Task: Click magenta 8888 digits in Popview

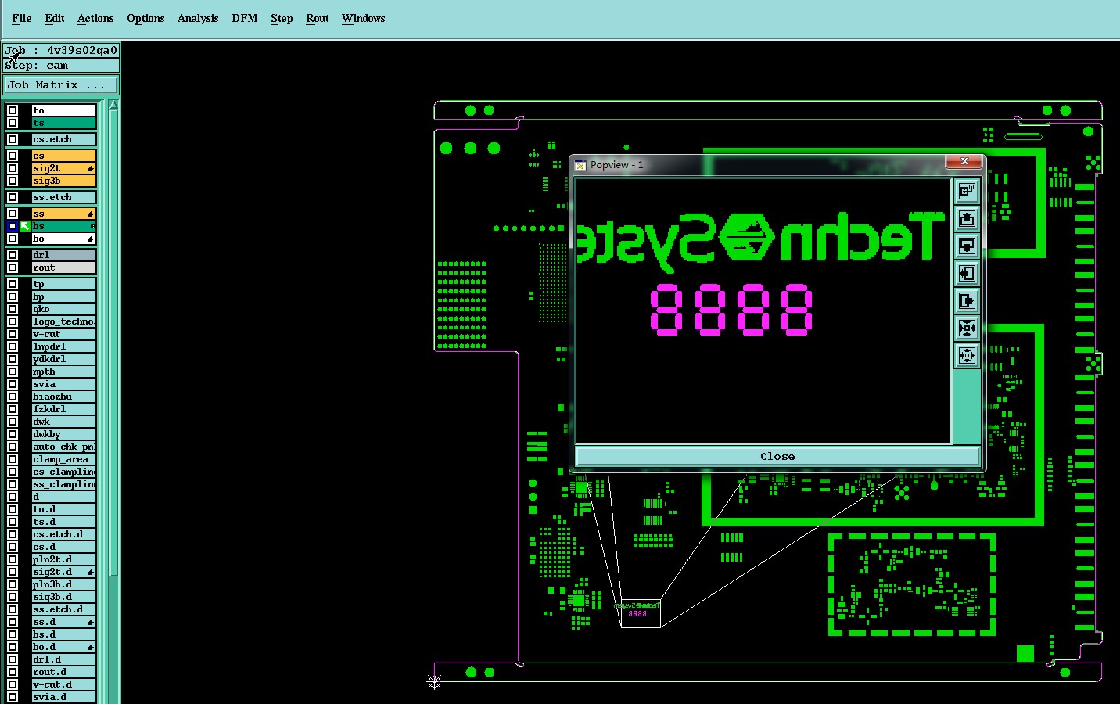Action: tap(731, 310)
